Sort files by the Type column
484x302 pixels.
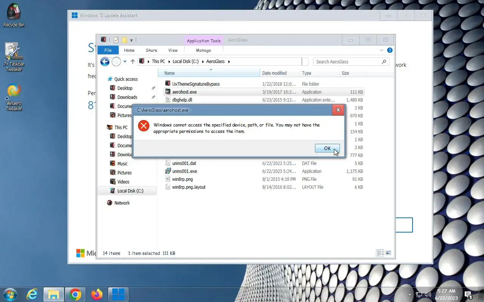coord(320,73)
